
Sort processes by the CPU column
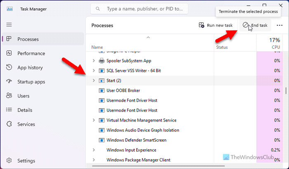coord(275,44)
